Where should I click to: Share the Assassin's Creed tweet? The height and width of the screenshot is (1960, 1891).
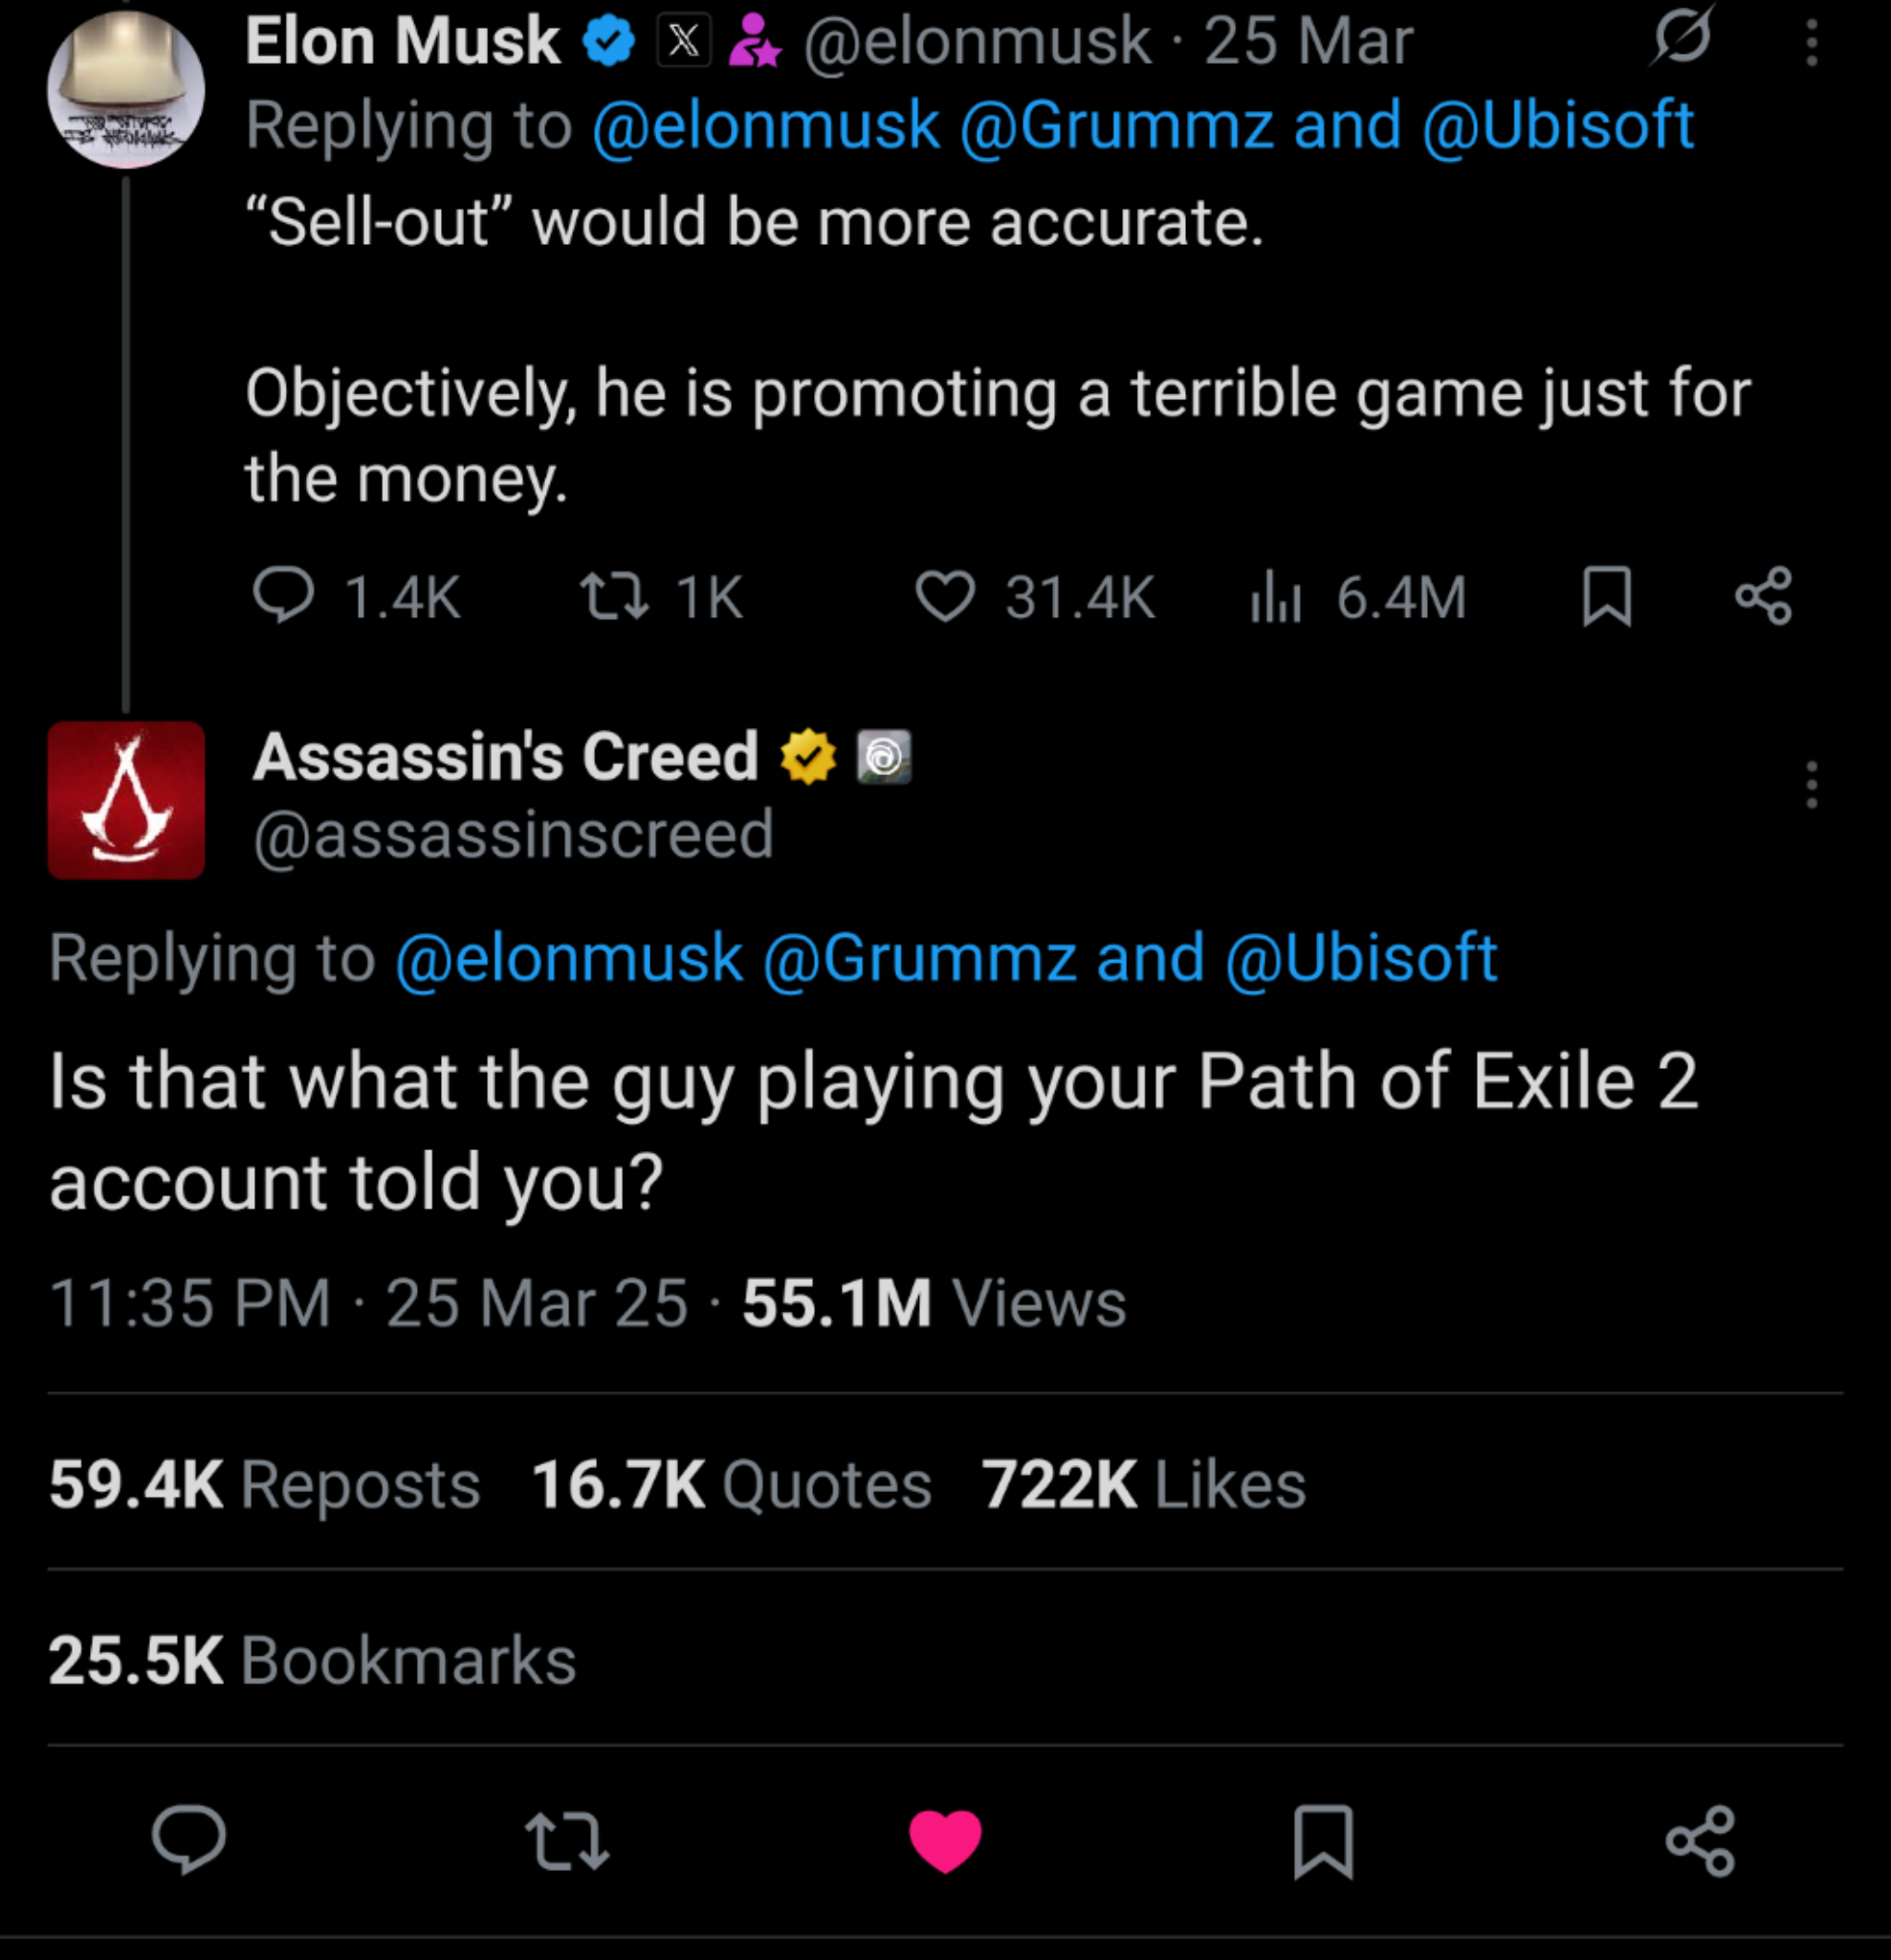(x=1700, y=1841)
